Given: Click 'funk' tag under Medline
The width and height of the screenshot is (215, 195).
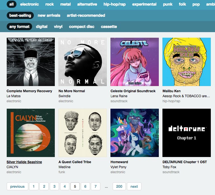Looking at the screenshot, I should [x=62, y=172].
